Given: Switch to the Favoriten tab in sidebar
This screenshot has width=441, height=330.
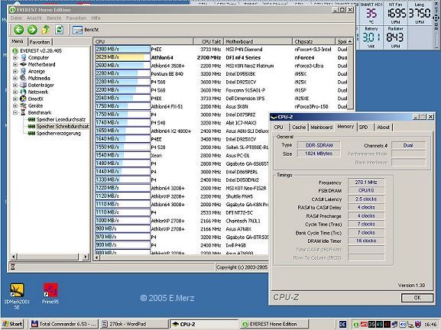Looking at the screenshot, I should tap(40, 42).
